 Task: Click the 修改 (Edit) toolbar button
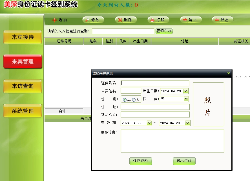click(93, 20)
